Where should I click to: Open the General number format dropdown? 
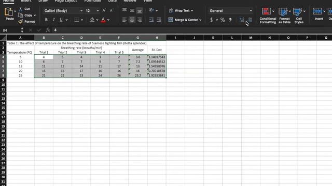(x=251, y=11)
